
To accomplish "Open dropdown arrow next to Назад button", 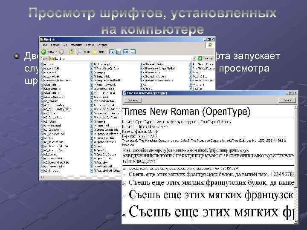I will [x=56, y=52].
